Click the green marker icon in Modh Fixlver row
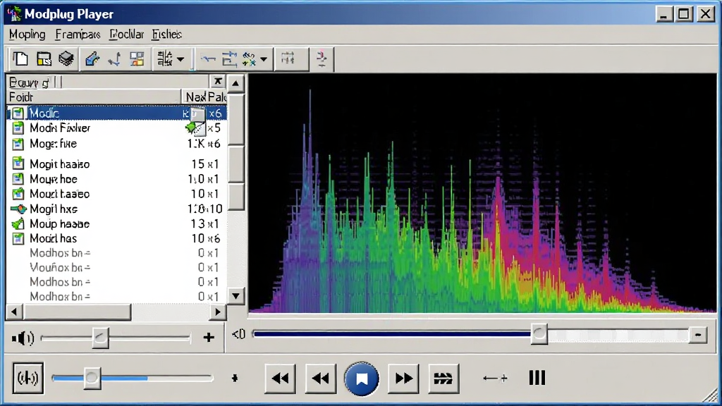Viewport: 722px width, 406px height. 190,128
